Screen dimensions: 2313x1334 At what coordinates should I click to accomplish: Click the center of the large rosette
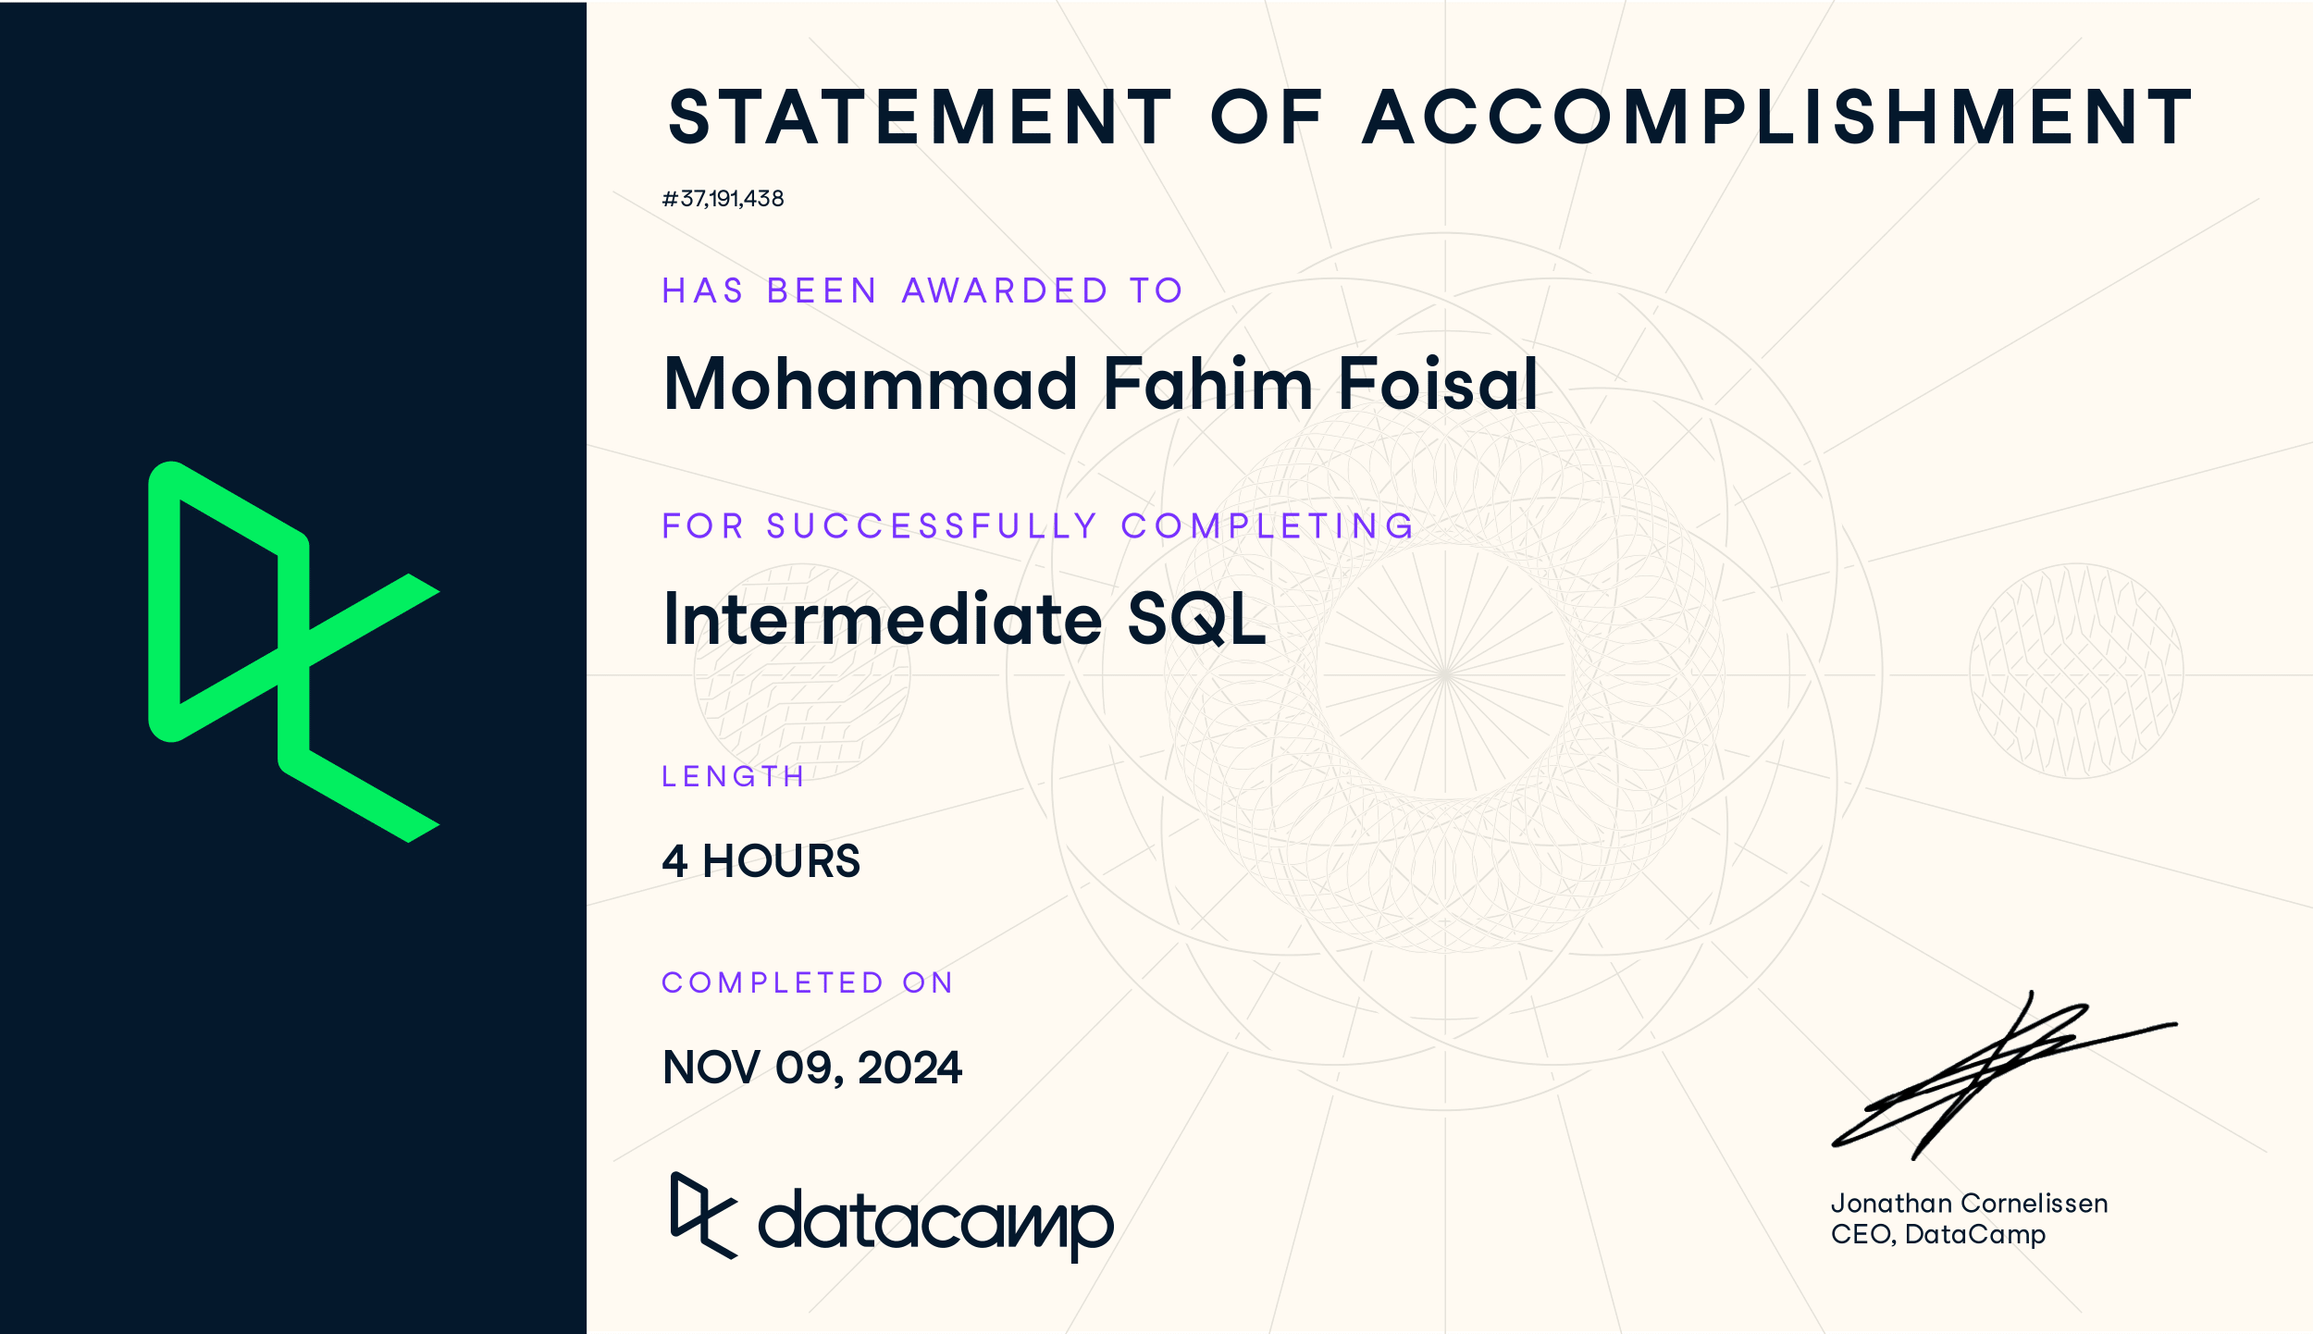click(x=1444, y=674)
